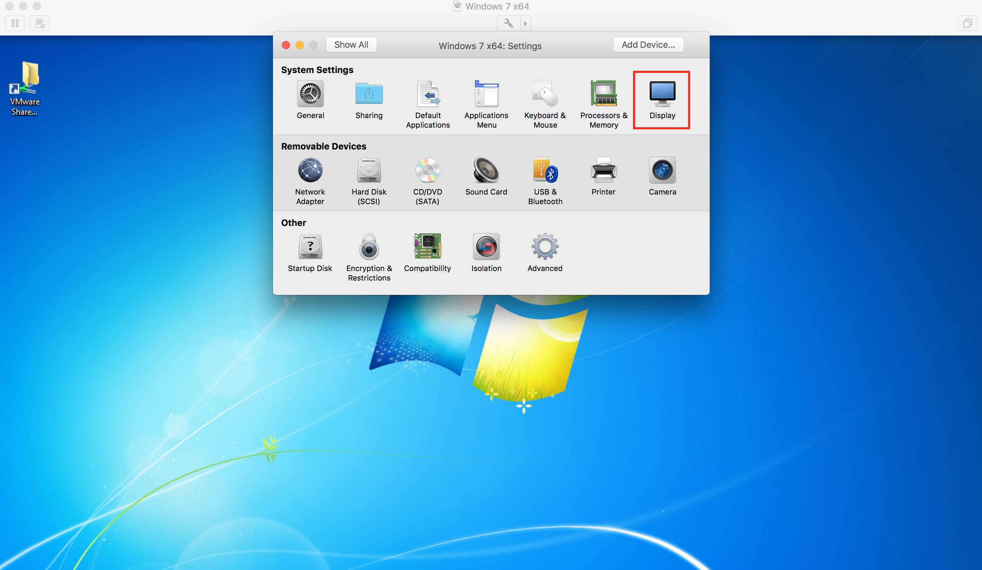The height and width of the screenshot is (570, 982).
Task: Open Advanced gear settings
Action: [545, 247]
